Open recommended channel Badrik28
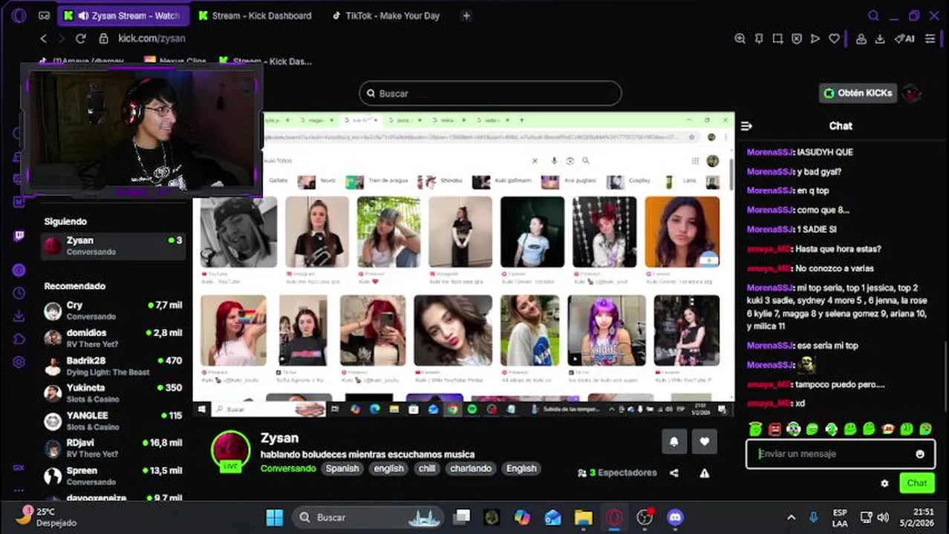The height and width of the screenshot is (534, 949). (114, 366)
